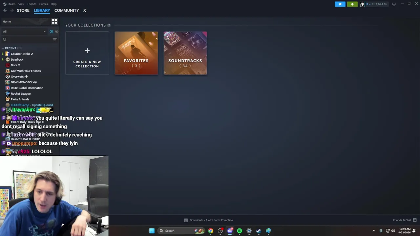Switch to the STORE tab
The height and width of the screenshot is (236, 420).
coord(23,10)
